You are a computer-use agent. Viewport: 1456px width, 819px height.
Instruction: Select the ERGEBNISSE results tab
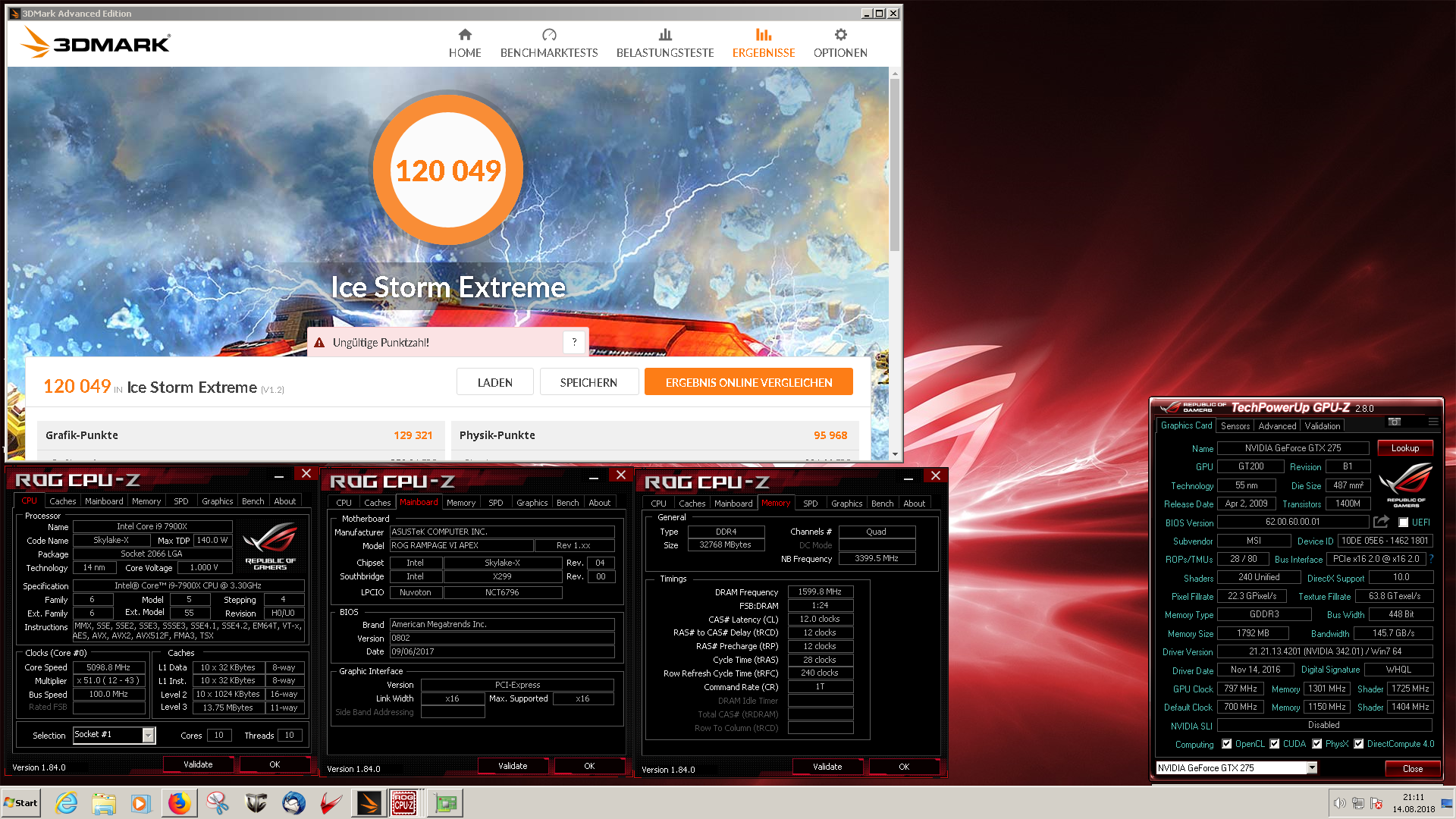pos(764,43)
